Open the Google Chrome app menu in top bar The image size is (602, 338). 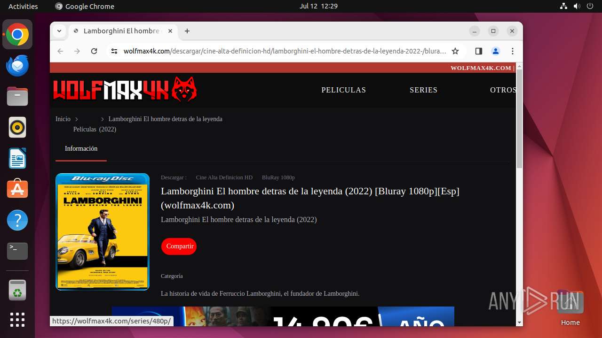(x=85, y=6)
